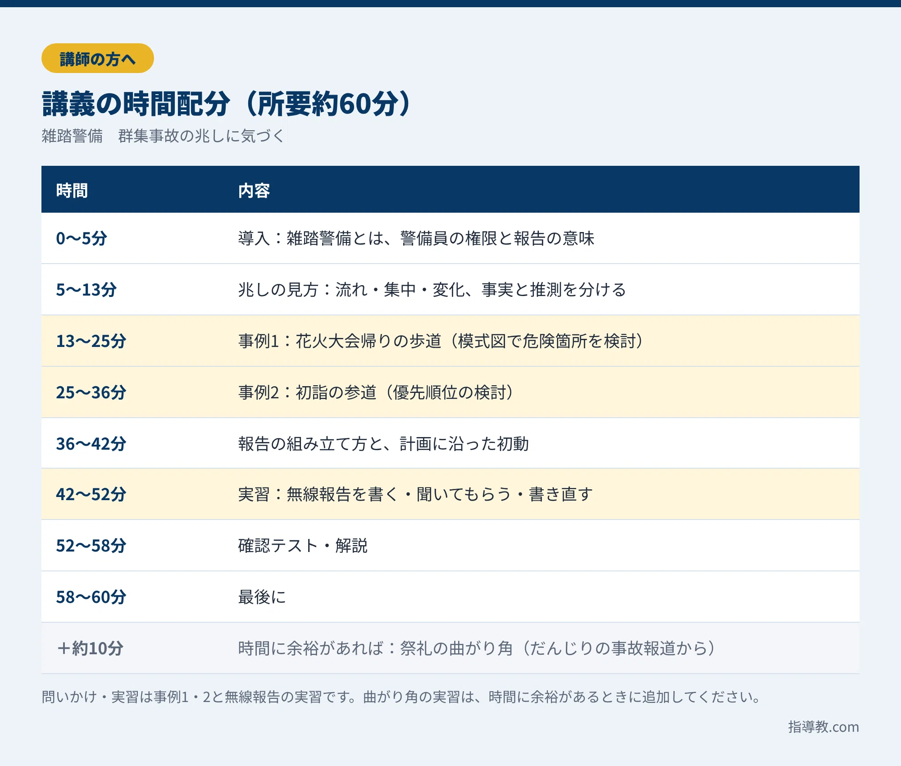Click the 講師の方へ yellow badge

tap(98, 58)
